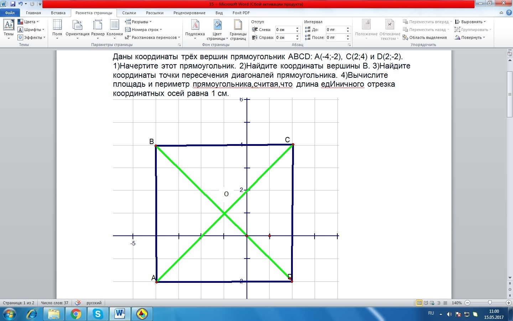Screen dimensions: 513x321
Task: Click the Windows Start button
Action: click(10, 314)
